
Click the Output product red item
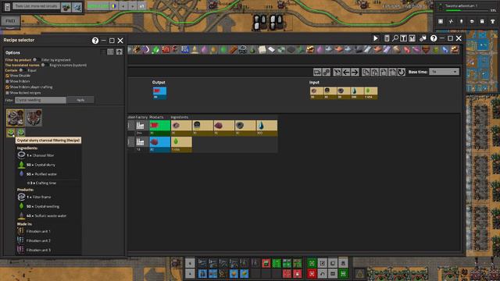(x=159, y=93)
